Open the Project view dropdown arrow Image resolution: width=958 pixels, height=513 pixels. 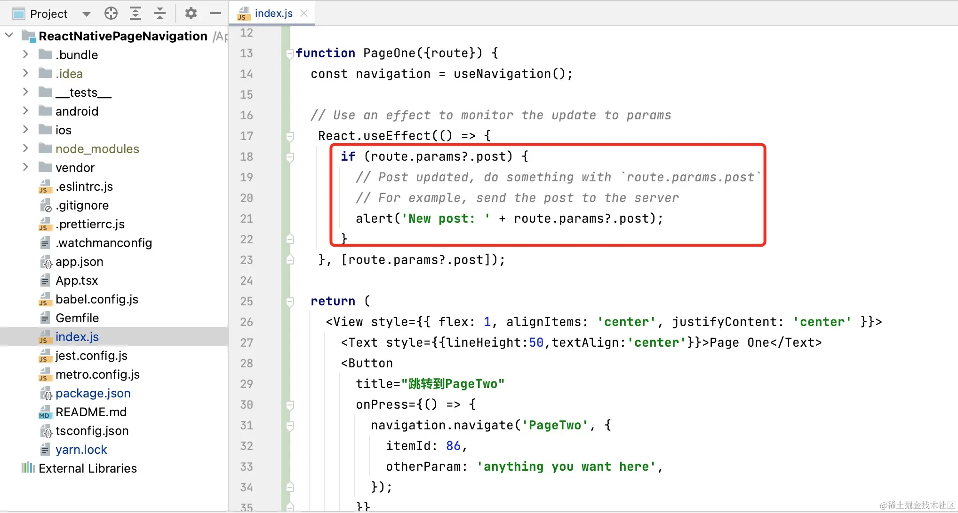86,14
